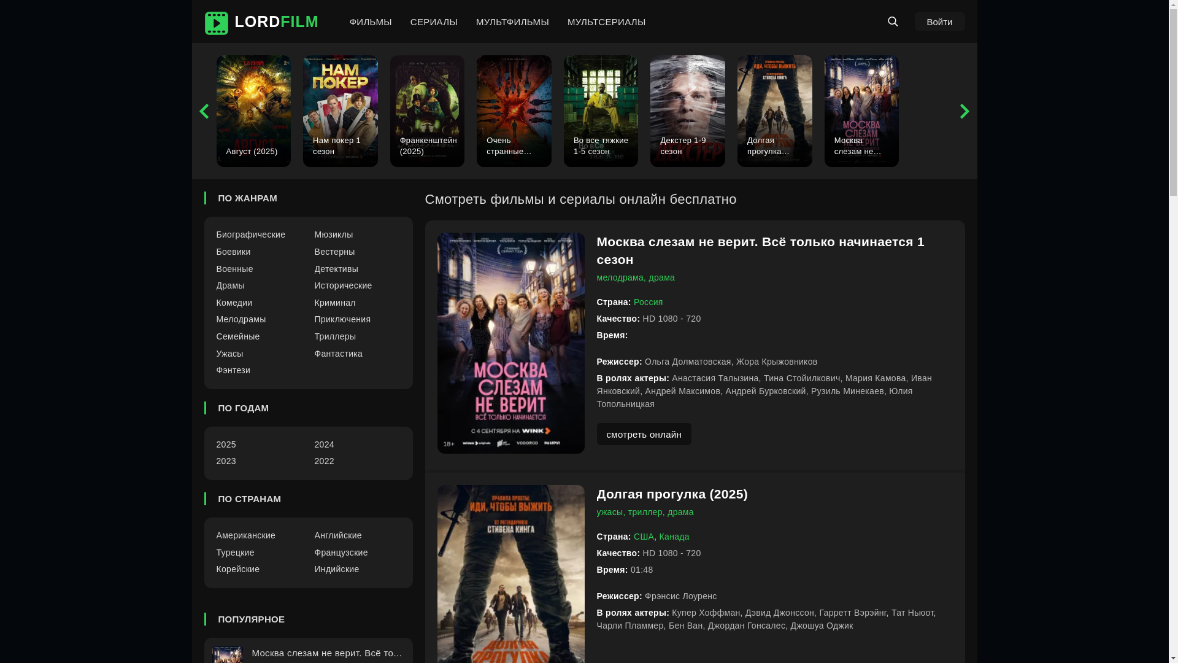Open the Фильмы menu
Image resolution: width=1178 pixels, height=663 pixels.
click(371, 22)
